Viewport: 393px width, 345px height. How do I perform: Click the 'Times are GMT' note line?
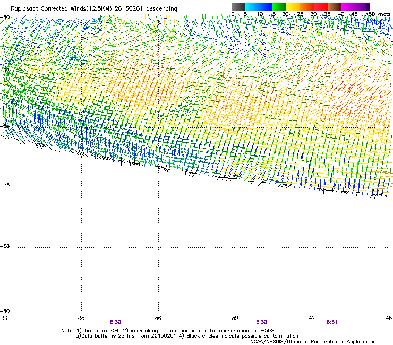point(168,331)
